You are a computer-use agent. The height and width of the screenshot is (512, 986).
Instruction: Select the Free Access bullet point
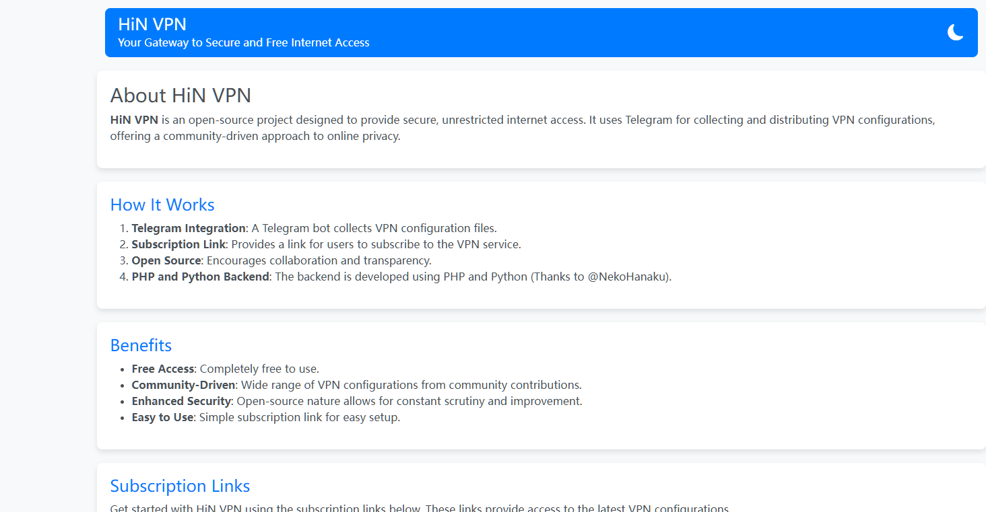(163, 369)
